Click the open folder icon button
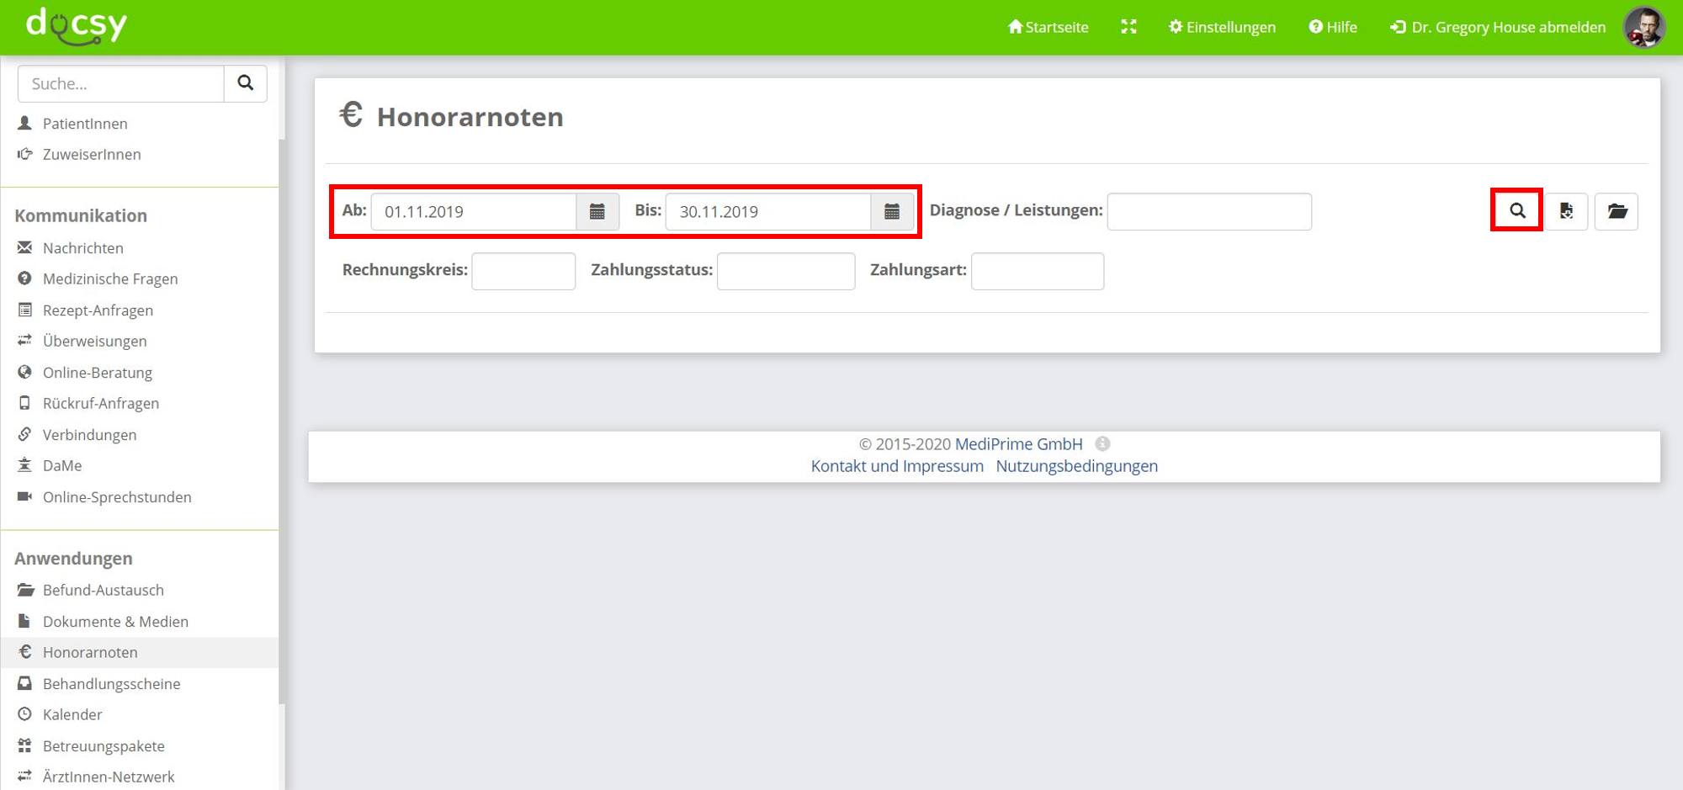 (1617, 211)
